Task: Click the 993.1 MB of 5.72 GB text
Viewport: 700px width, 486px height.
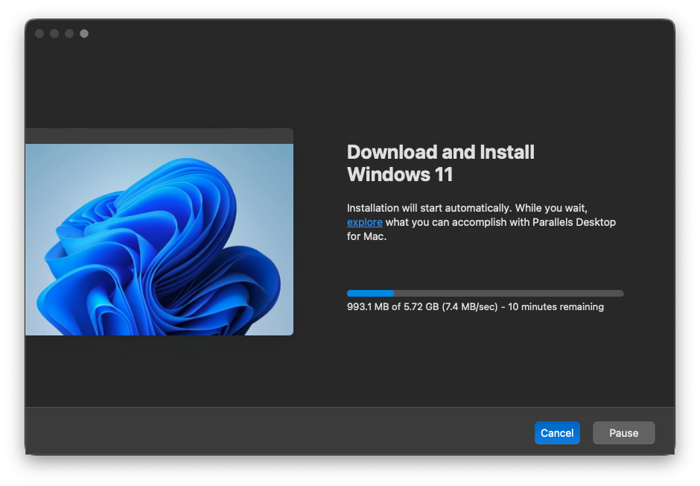Action: 393,306
